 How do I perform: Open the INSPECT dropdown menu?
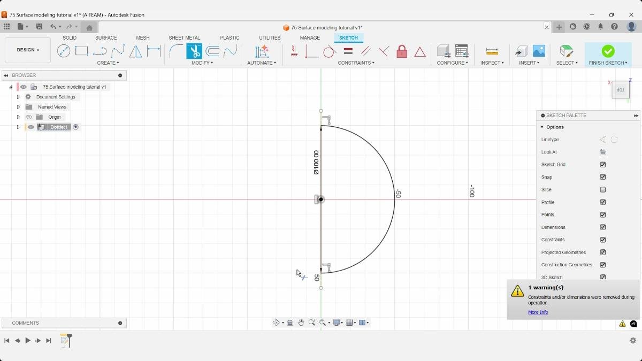(x=492, y=63)
